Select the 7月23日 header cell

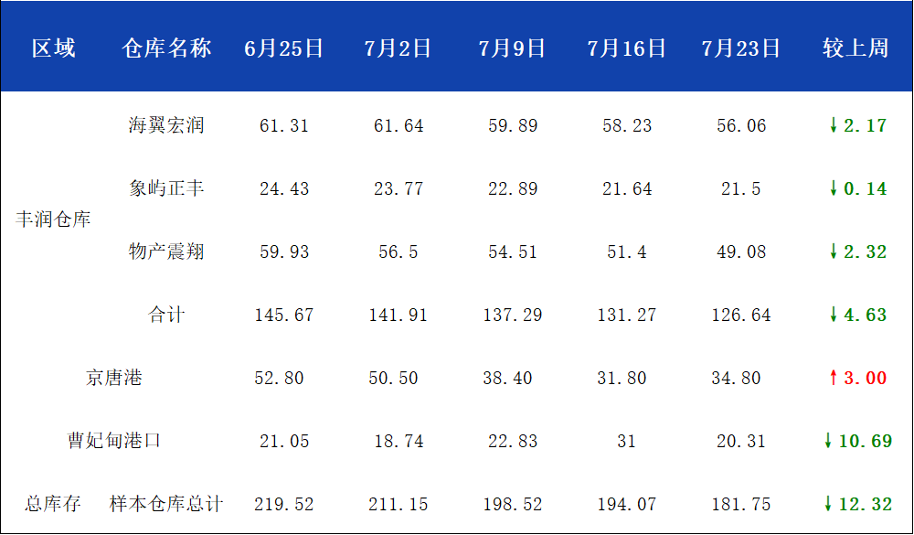pos(741,48)
